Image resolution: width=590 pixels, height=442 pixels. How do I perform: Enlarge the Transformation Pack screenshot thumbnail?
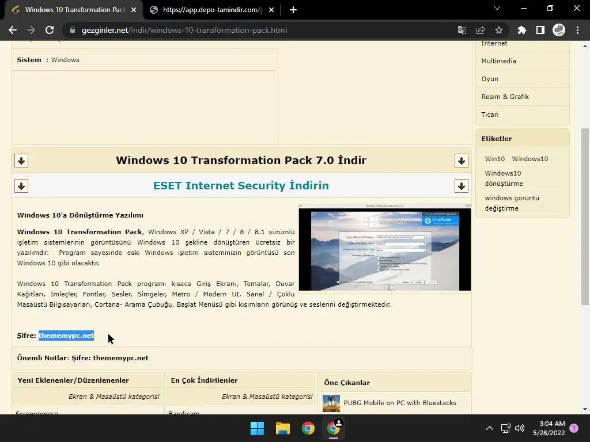pos(384,247)
